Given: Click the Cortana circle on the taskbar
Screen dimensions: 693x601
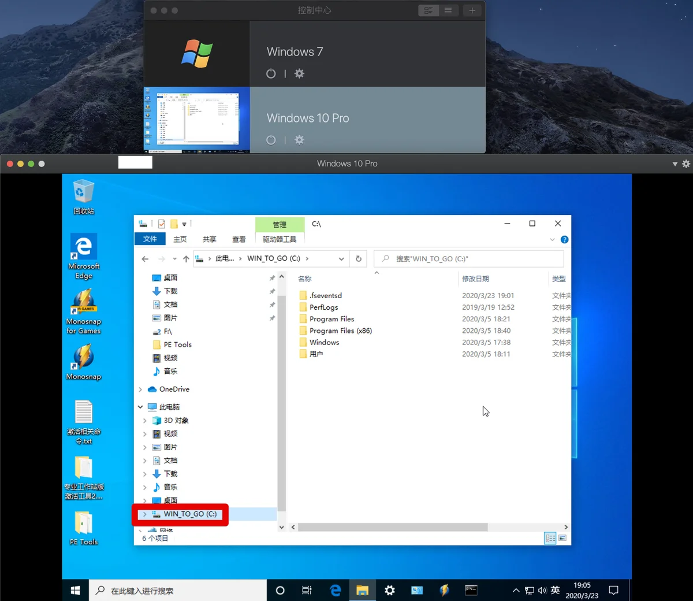Looking at the screenshot, I should 280,590.
